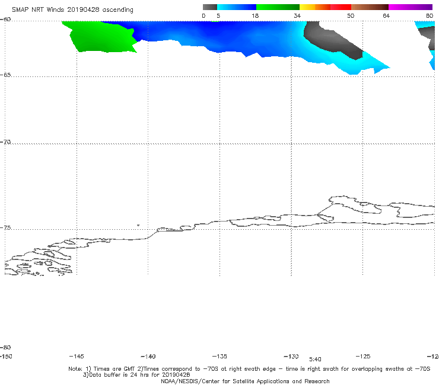Click the '-150' longitude label

pyautogui.click(x=6, y=357)
